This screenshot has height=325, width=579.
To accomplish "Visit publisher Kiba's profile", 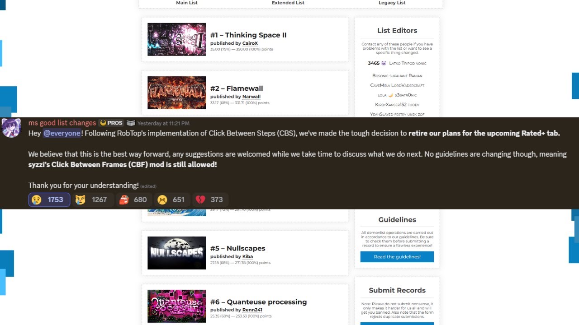I will tap(247, 256).
